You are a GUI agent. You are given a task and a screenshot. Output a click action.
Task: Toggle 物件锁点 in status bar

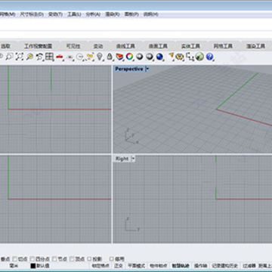(x=159, y=266)
